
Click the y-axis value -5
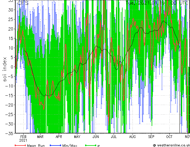point(10,76)
